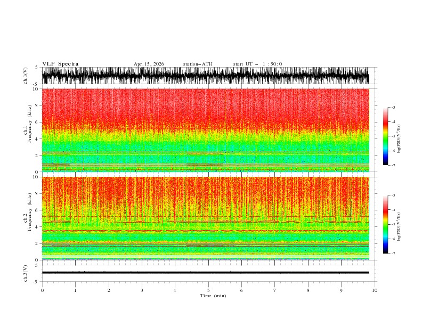Click the time axis tick label "7"
The image size is (422, 326).
point(275,290)
